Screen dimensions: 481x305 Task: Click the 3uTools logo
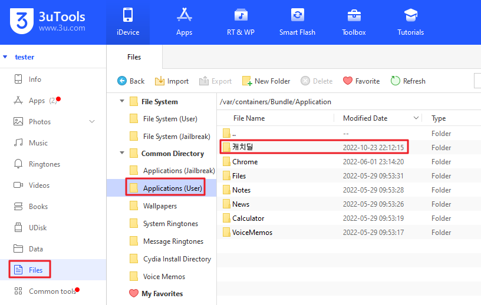coord(48,21)
